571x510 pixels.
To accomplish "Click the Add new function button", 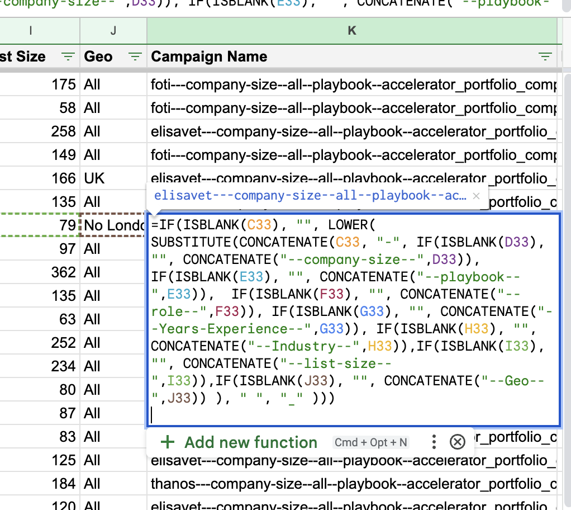I will pyautogui.click(x=239, y=442).
